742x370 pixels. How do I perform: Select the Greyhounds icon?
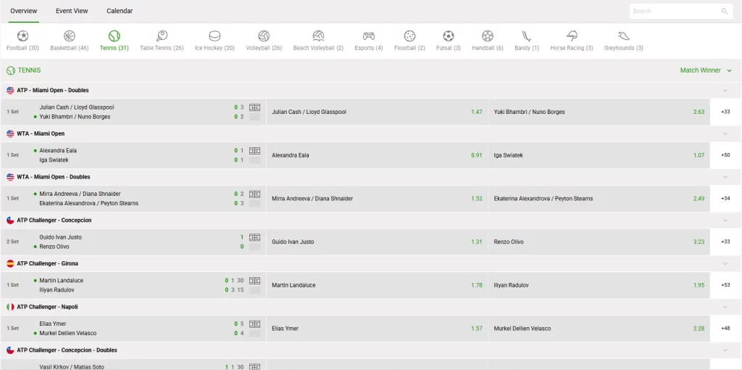pyautogui.click(x=624, y=36)
